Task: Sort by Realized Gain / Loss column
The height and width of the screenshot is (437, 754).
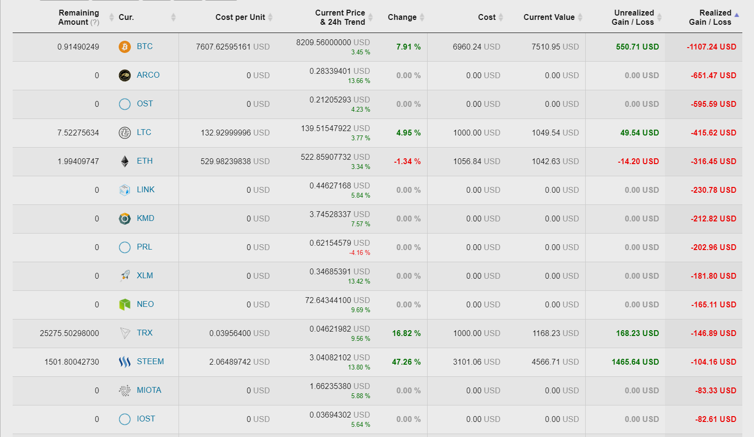Action: tap(710, 17)
